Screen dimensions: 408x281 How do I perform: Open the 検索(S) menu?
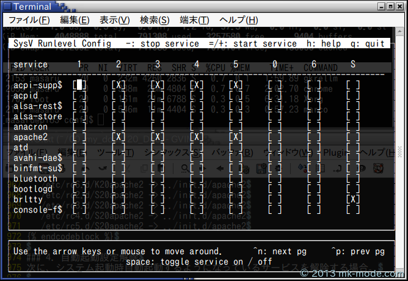[155, 20]
